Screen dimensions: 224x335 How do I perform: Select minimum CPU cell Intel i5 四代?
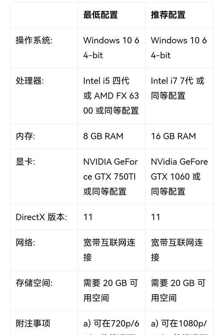tap(111, 96)
